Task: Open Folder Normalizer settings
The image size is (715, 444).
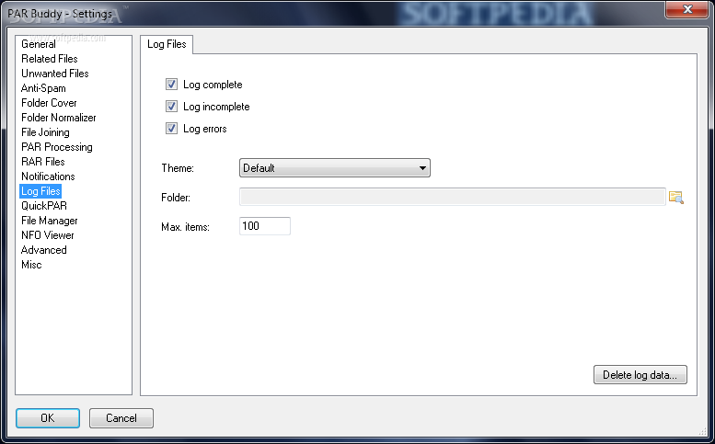Action: tap(58, 118)
